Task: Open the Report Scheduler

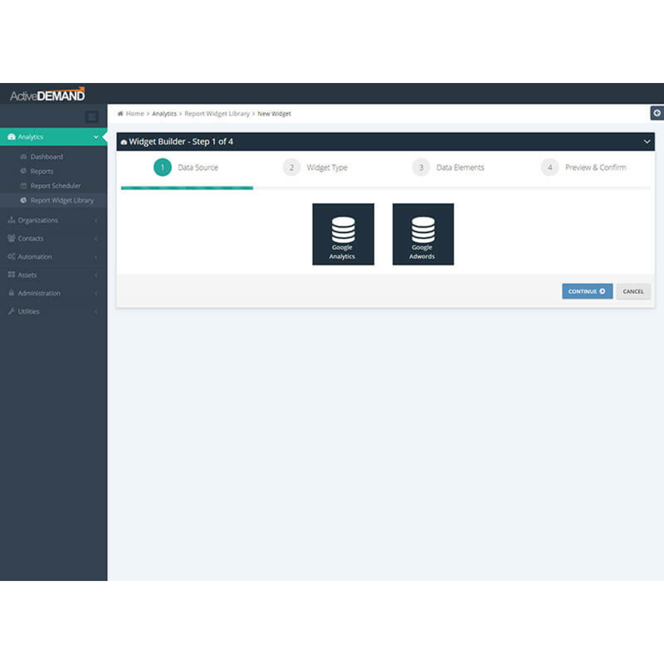Action: (55, 185)
